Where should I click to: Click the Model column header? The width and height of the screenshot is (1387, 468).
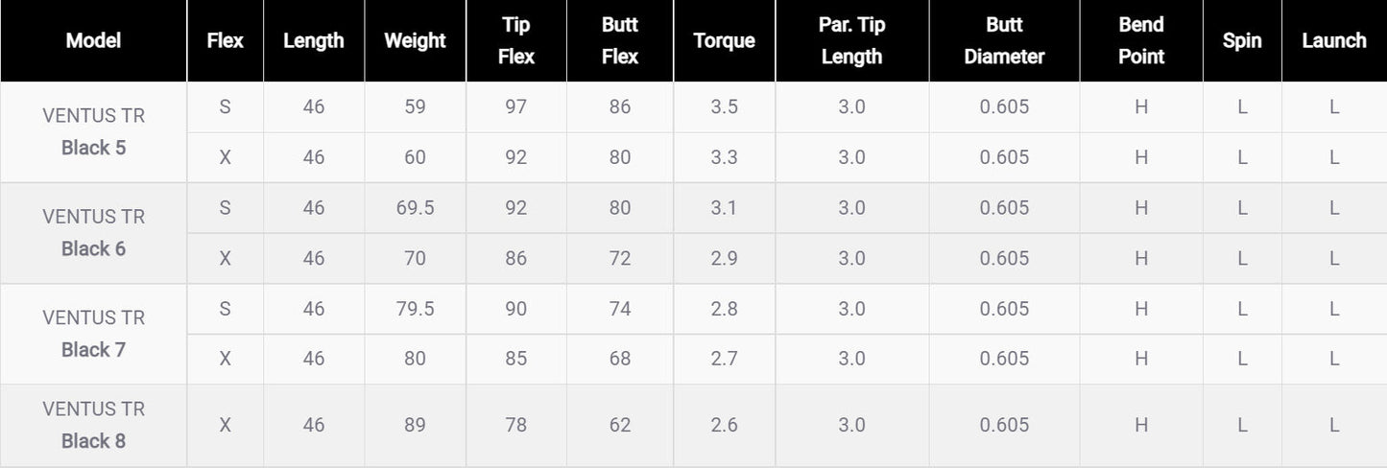(x=93, y=41)
